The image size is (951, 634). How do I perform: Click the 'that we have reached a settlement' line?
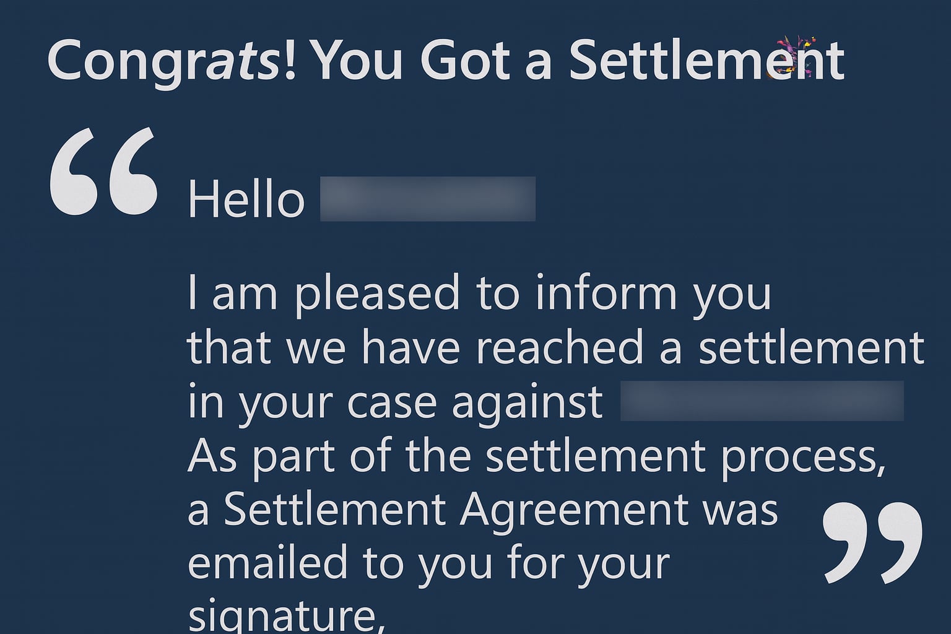pyautogui.click(x=556, y=347)
